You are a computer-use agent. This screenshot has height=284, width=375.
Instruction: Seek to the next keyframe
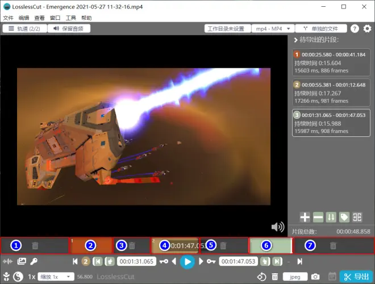211,261
